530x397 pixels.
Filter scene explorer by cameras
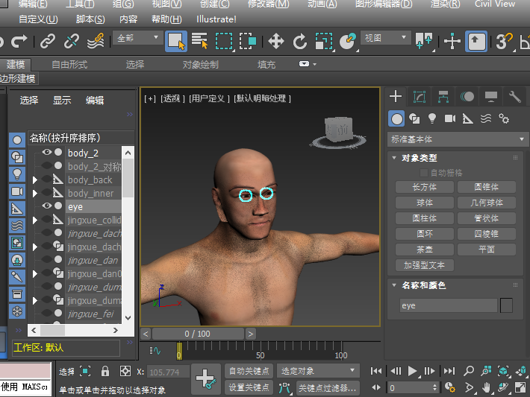pyautogui.click(x=17, y=191)
